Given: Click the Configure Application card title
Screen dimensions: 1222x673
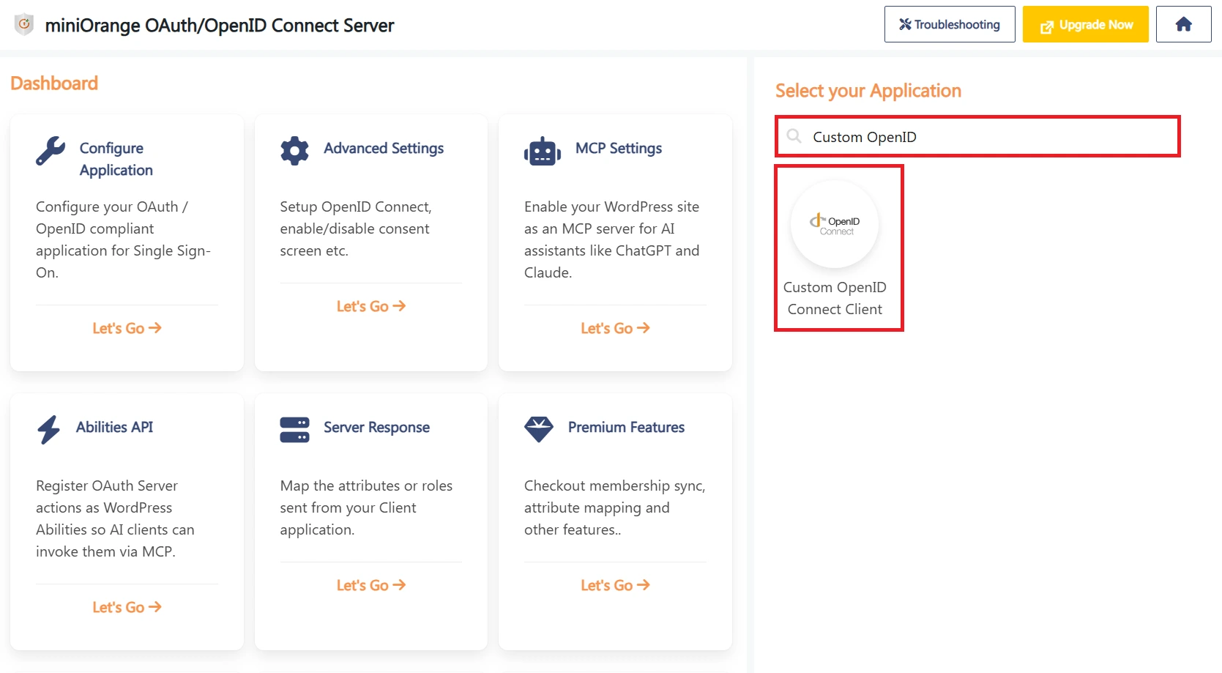Looking at the screenshot, I should coord(116,159).
